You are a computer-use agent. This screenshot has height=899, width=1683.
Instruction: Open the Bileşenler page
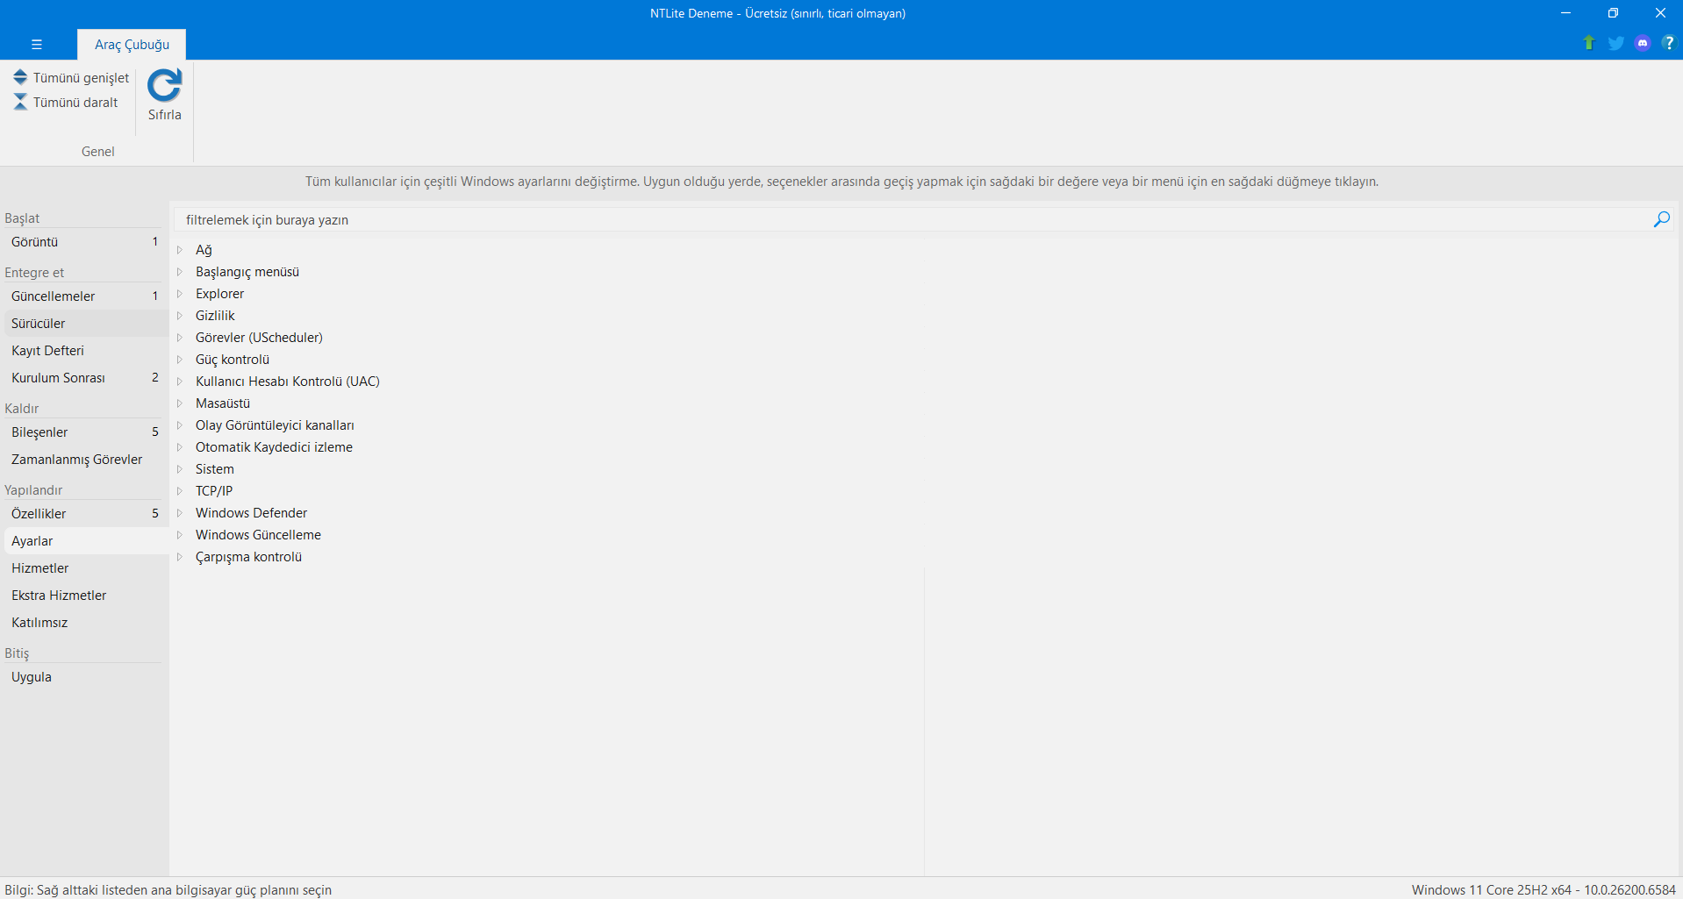tap(85, 432)
